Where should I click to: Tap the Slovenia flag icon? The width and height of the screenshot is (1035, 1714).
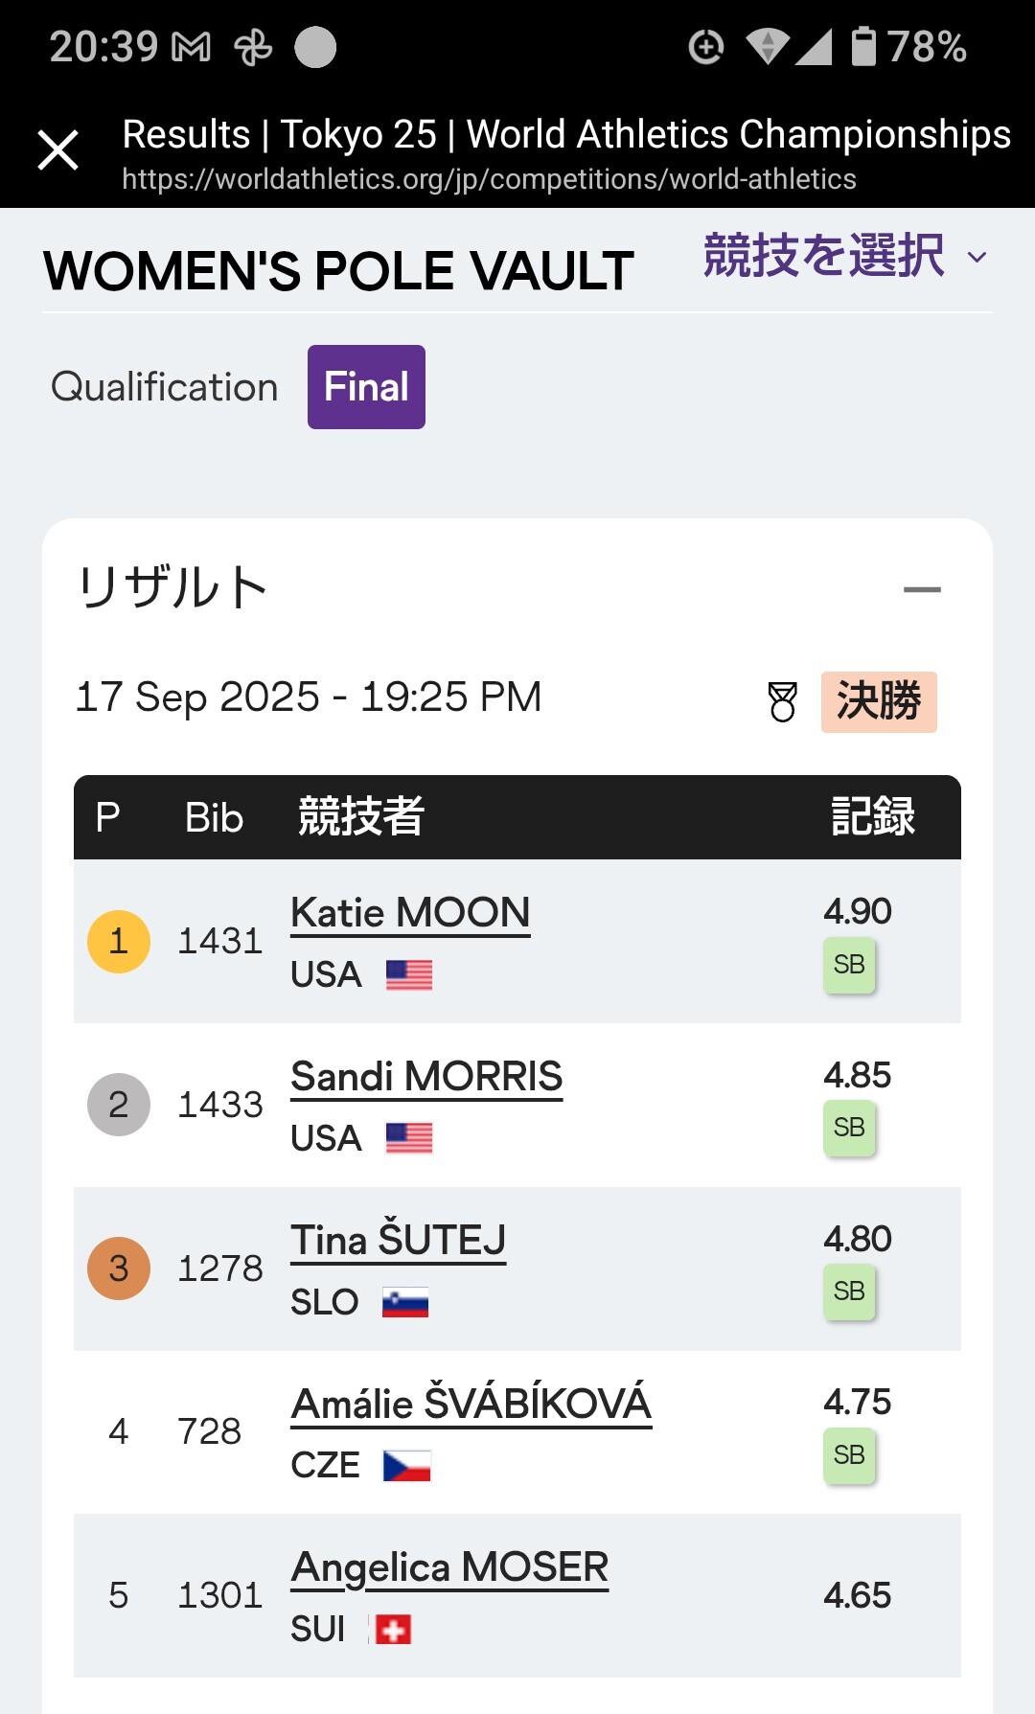[x=405, y=1303]
